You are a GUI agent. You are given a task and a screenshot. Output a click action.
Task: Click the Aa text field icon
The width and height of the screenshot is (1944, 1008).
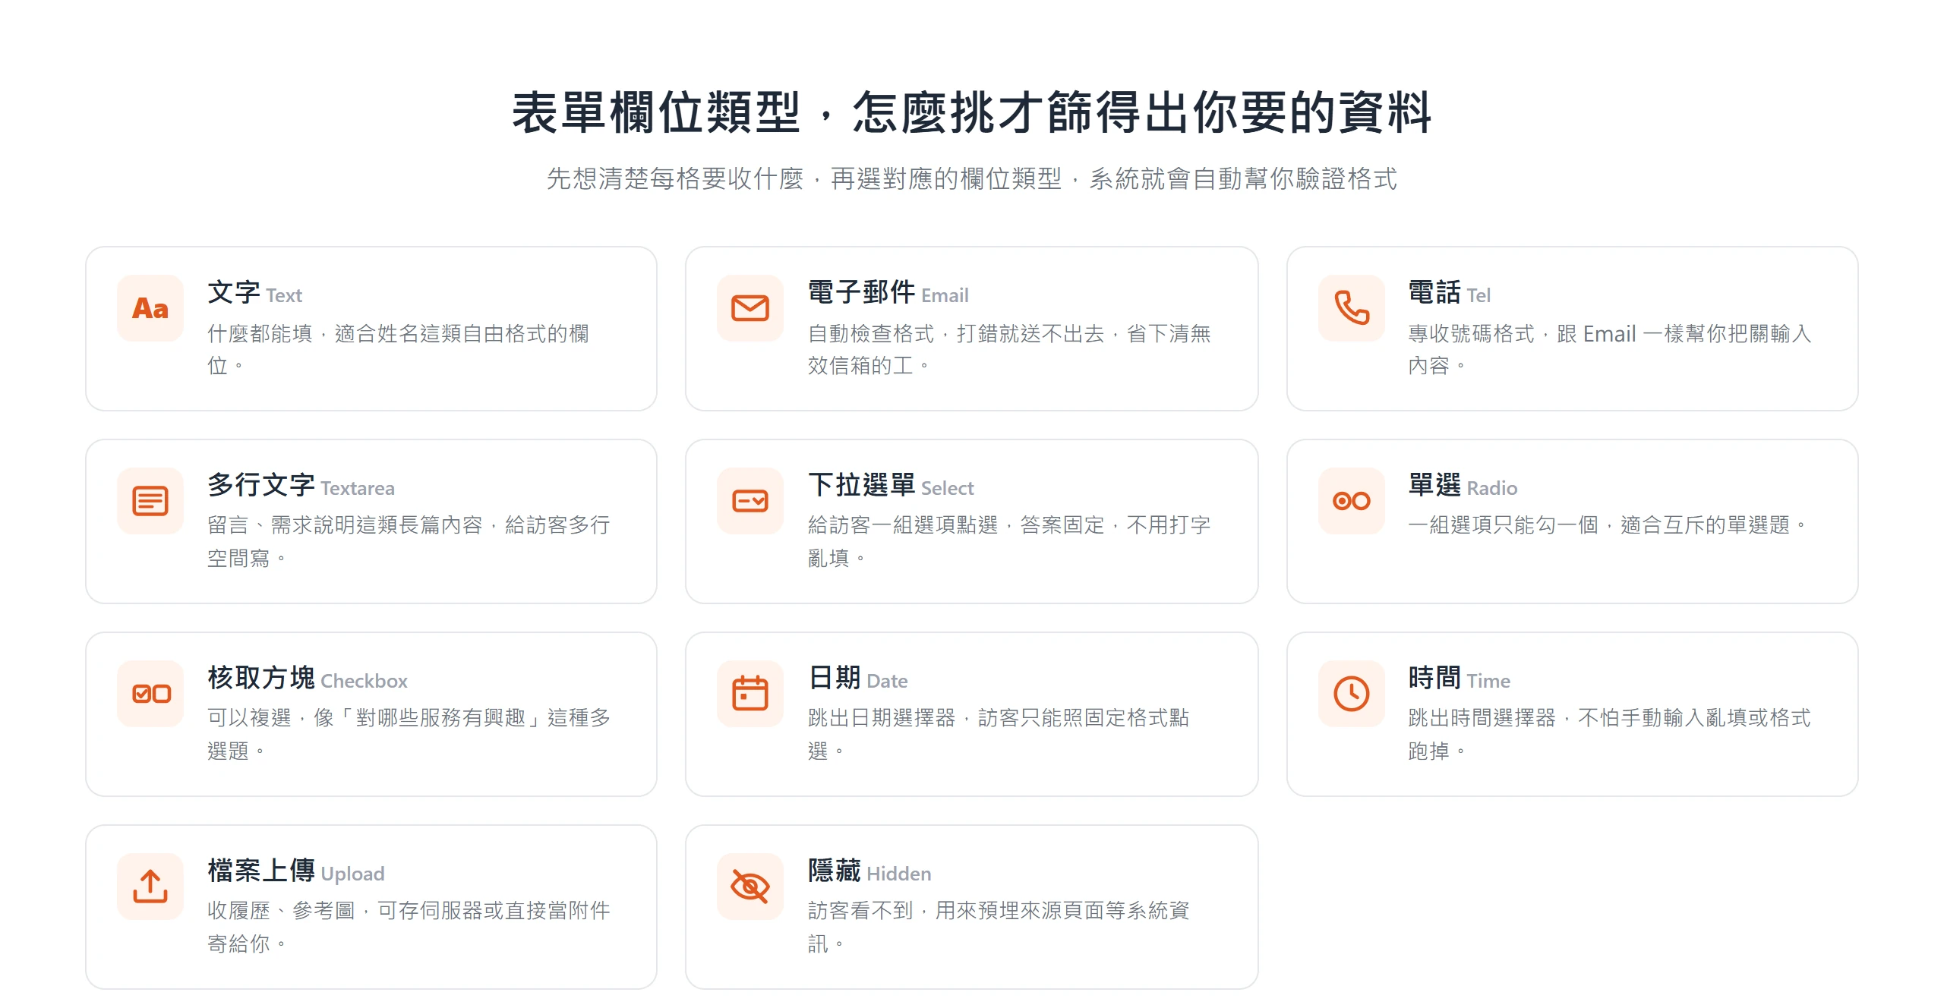pyautogui.click(x=150, y=308)
